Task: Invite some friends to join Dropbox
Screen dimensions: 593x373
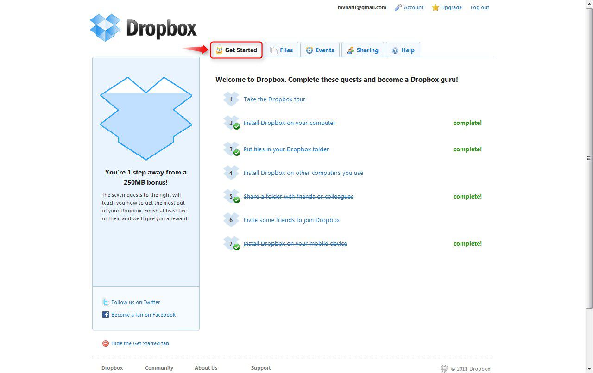Action: (292, 220)
